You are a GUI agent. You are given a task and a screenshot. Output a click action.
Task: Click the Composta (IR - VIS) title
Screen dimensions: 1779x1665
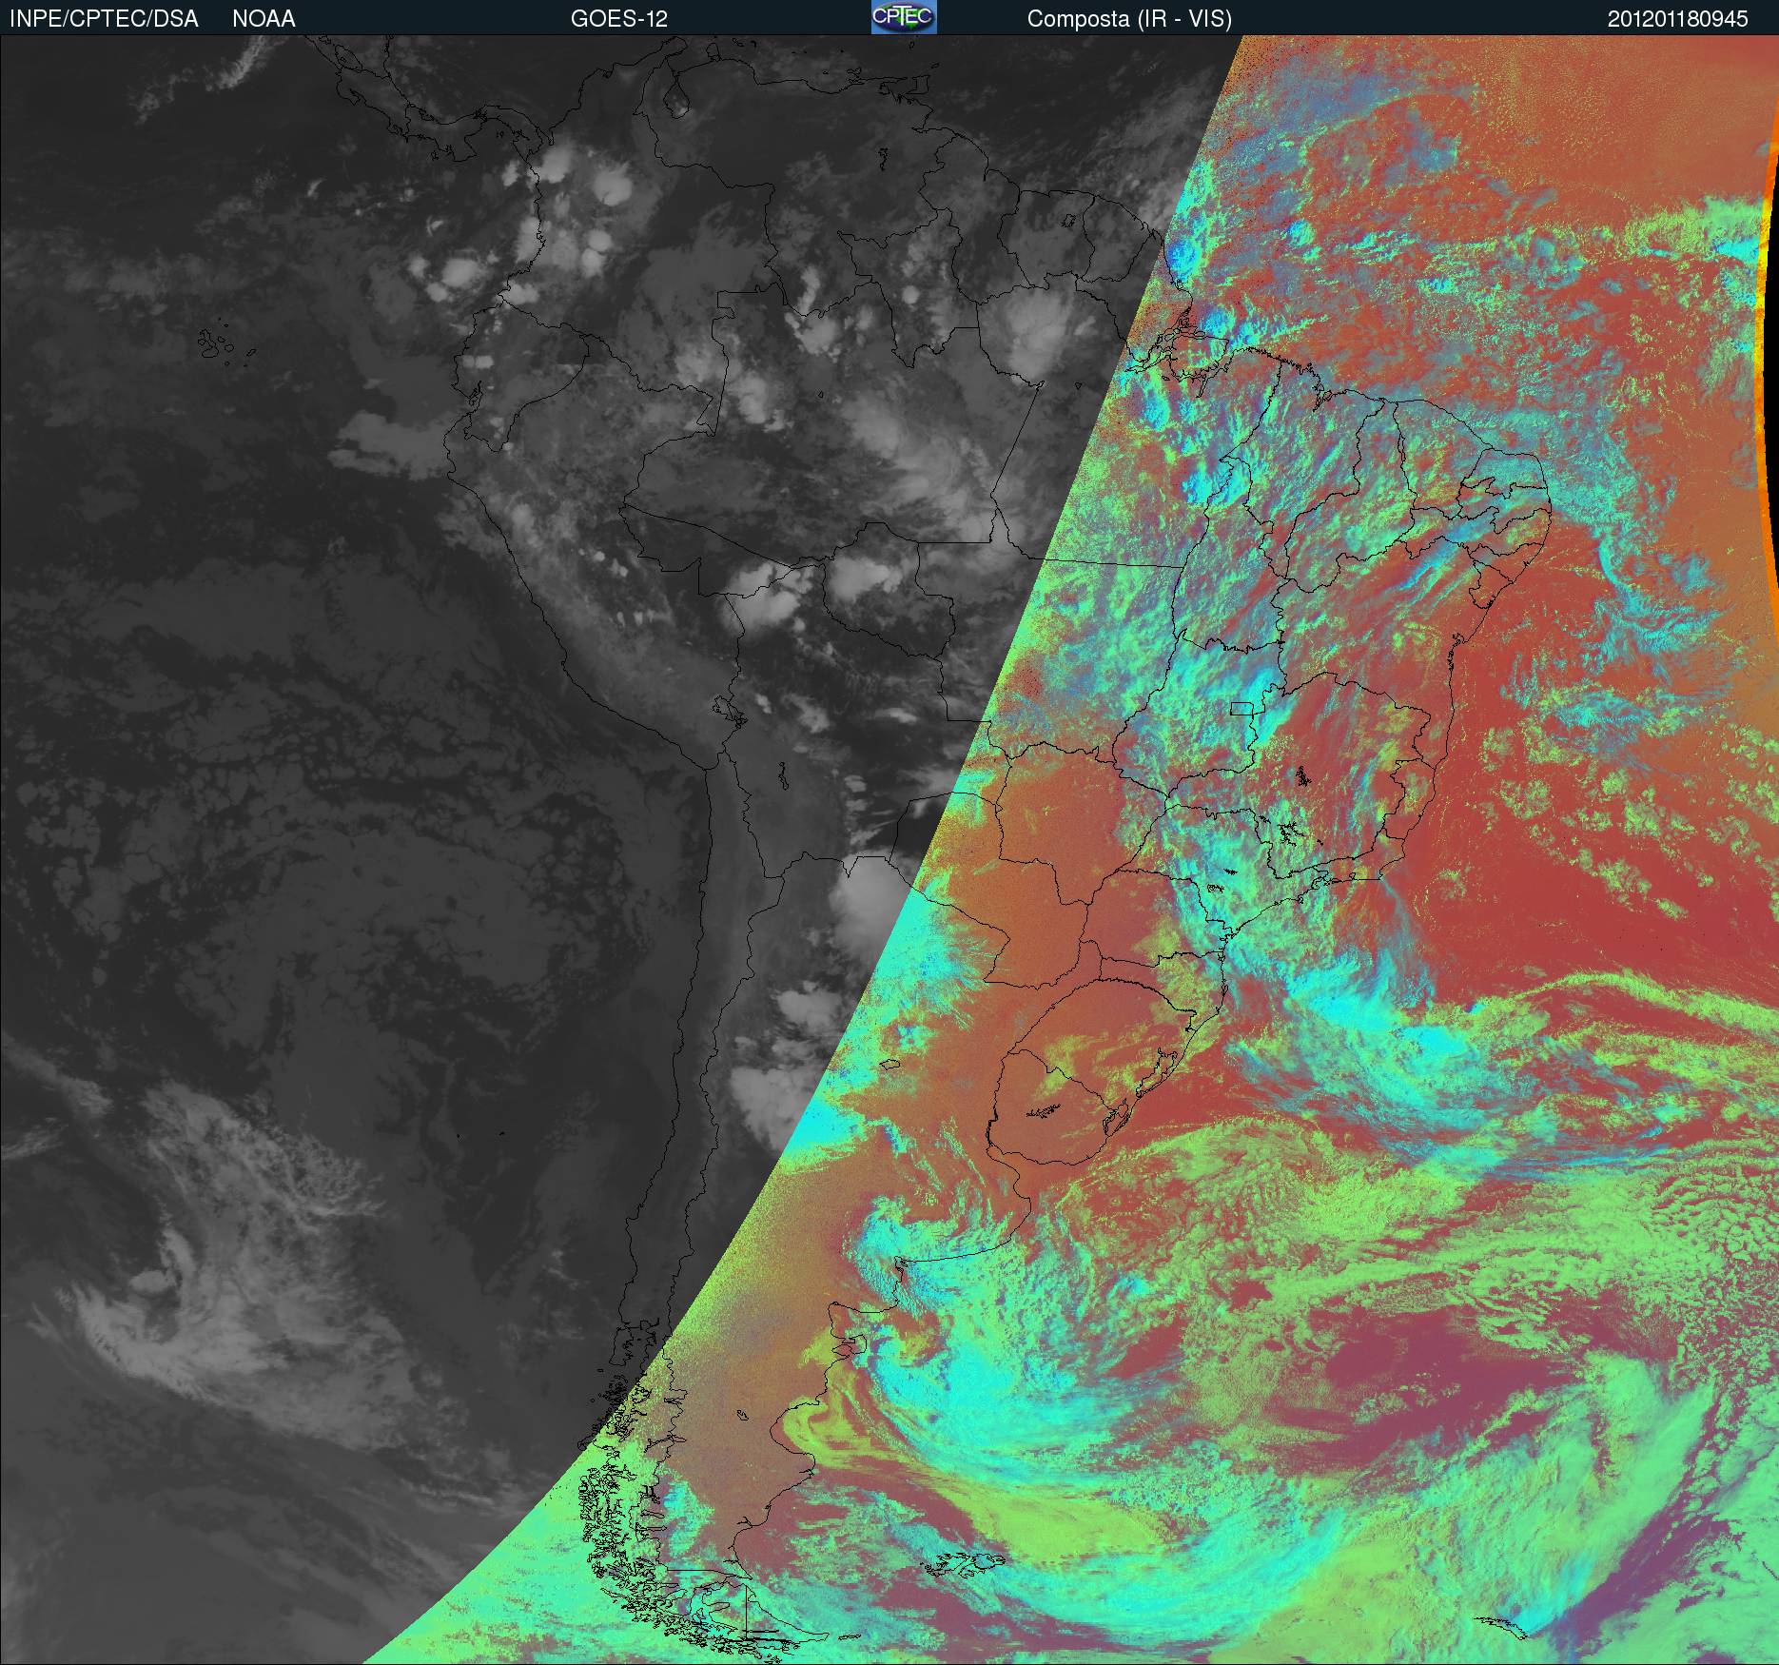(x=1129, y=20)
